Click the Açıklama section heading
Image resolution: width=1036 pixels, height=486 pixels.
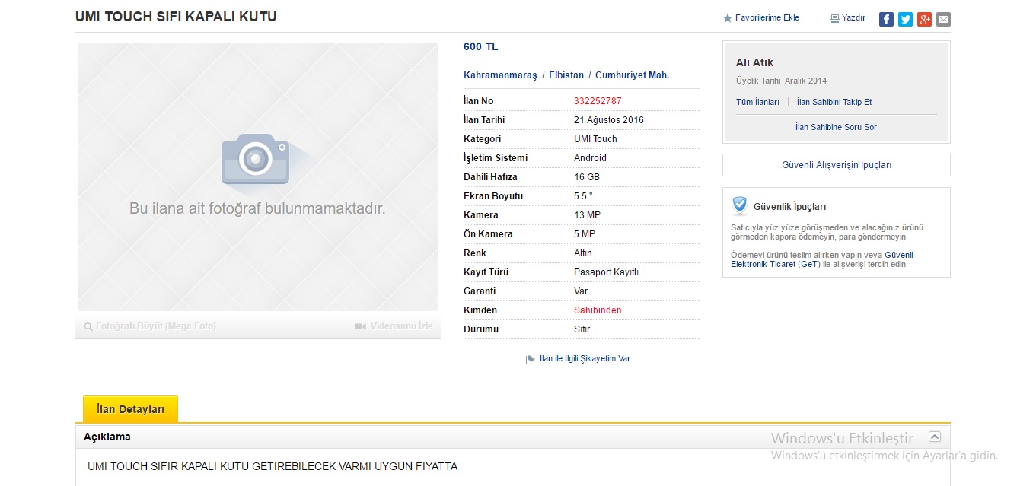tap(107, 437)
